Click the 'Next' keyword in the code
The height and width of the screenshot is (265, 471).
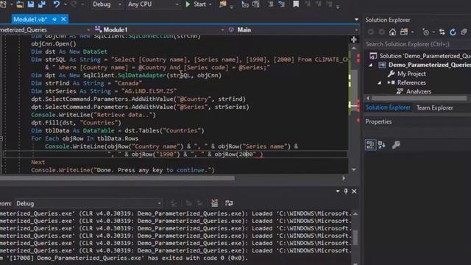(38, 162)
